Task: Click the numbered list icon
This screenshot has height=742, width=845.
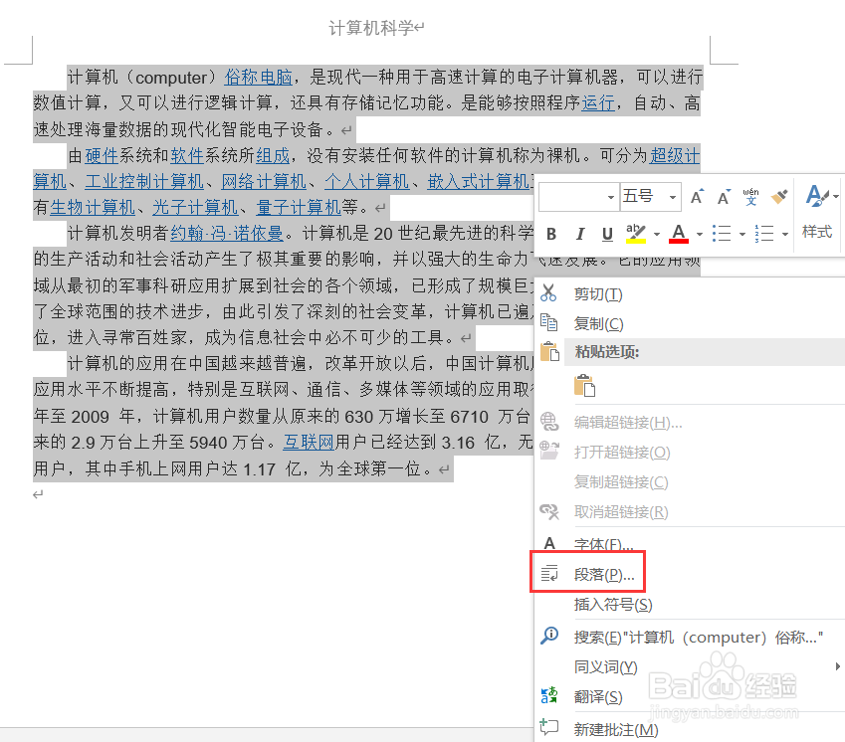Action: (x=764, y=234)
